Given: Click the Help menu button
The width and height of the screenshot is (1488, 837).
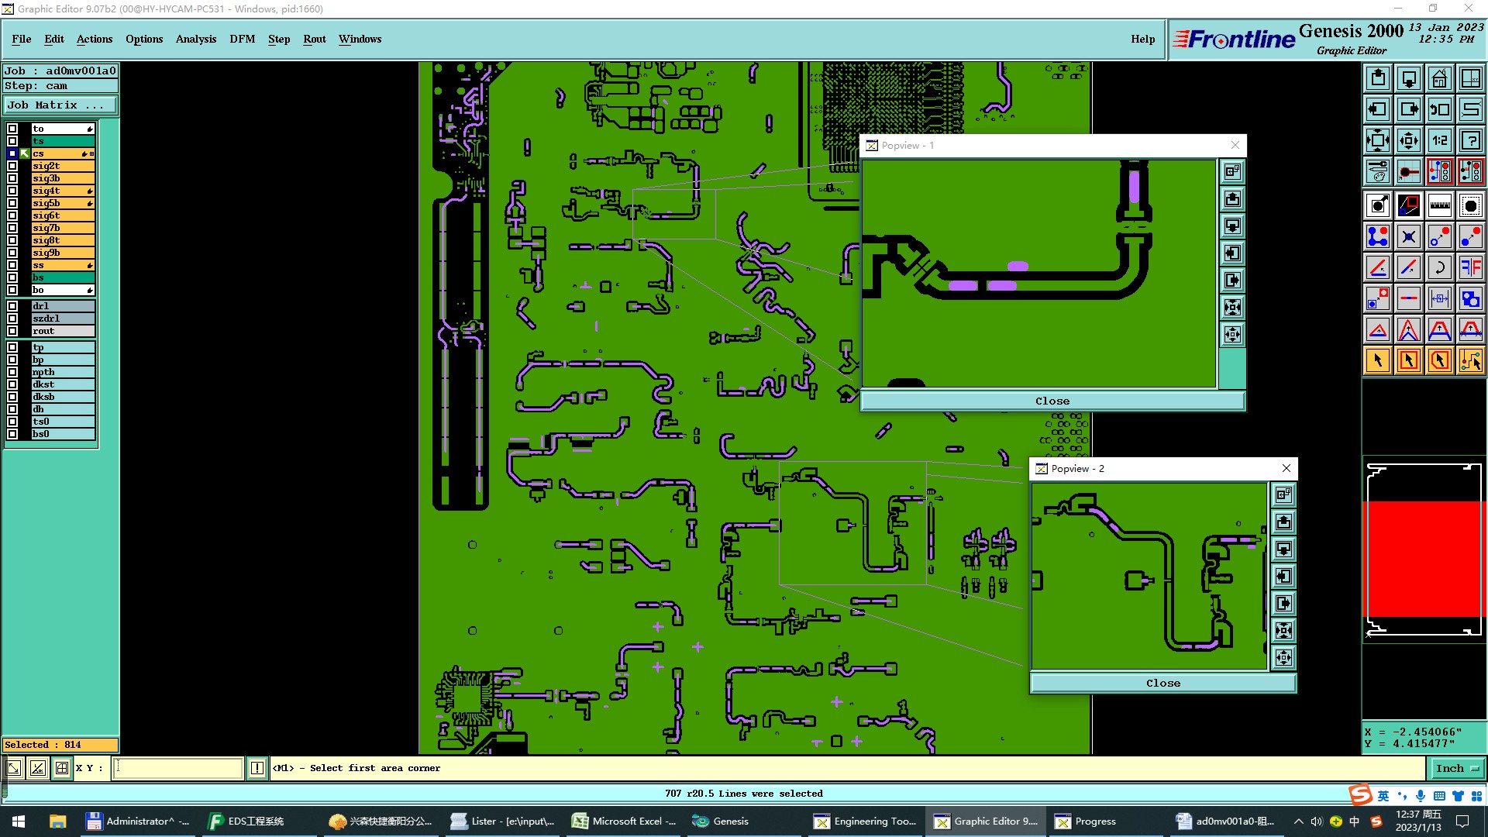Looking at the screenshot, I should [1142, 39].
